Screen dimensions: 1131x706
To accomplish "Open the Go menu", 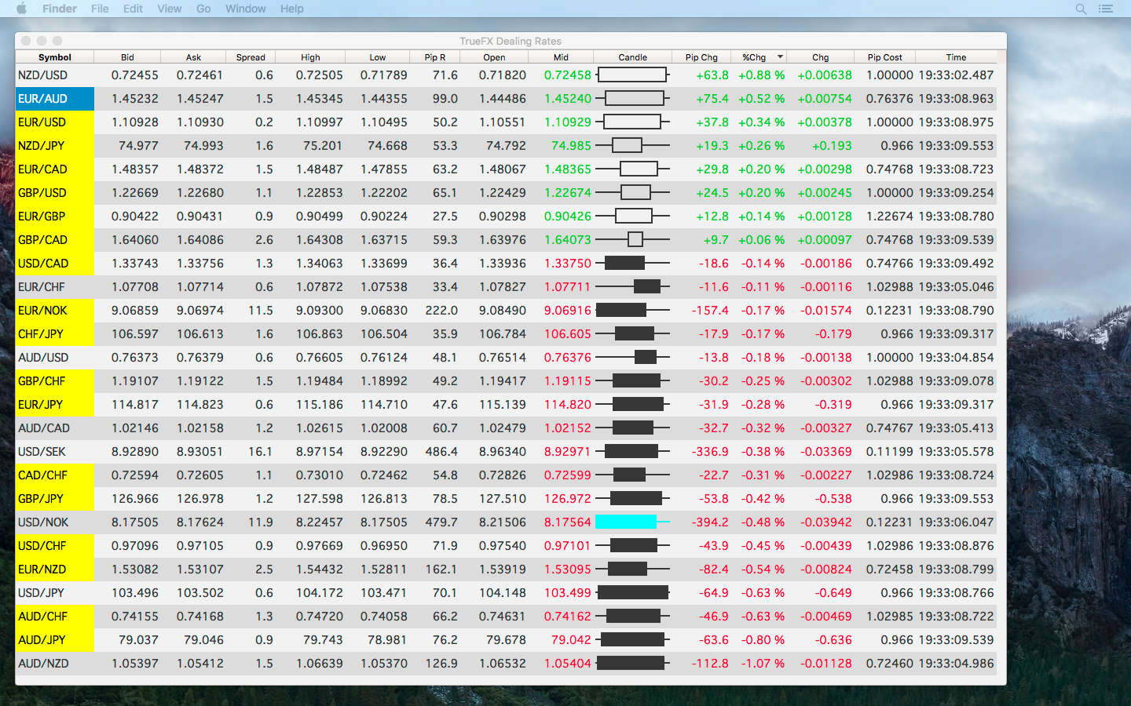I will (203, 9).
